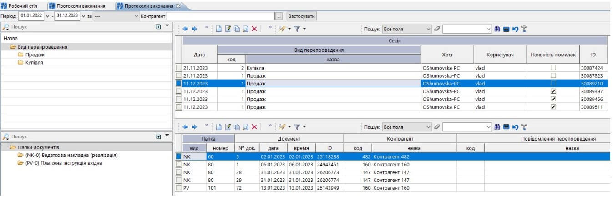Select Продаж folder in the tree
613x206 pixels.
[35, 55]
